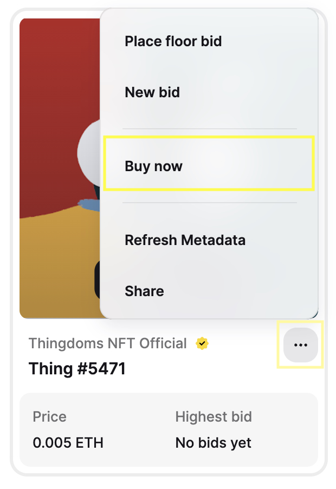Image resolution: width=336 pixels, height=489 pixels.
Task: Open the three-dot more options button
Action: coord(301,344)
